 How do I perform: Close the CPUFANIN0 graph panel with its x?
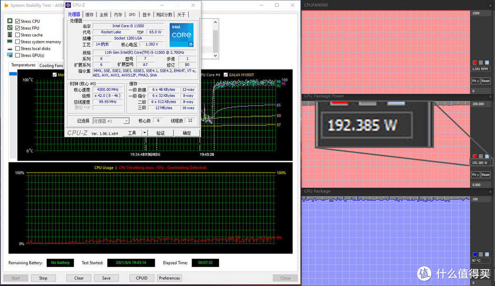[490, 5]
